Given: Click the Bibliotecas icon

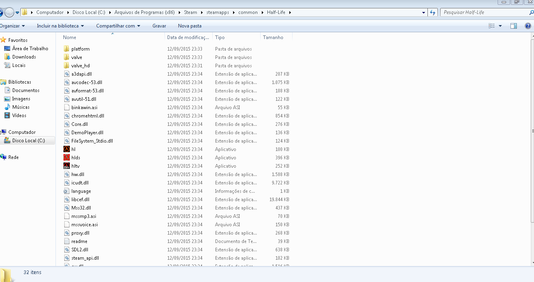Looking at the screenshot, I should click(4, 82).
